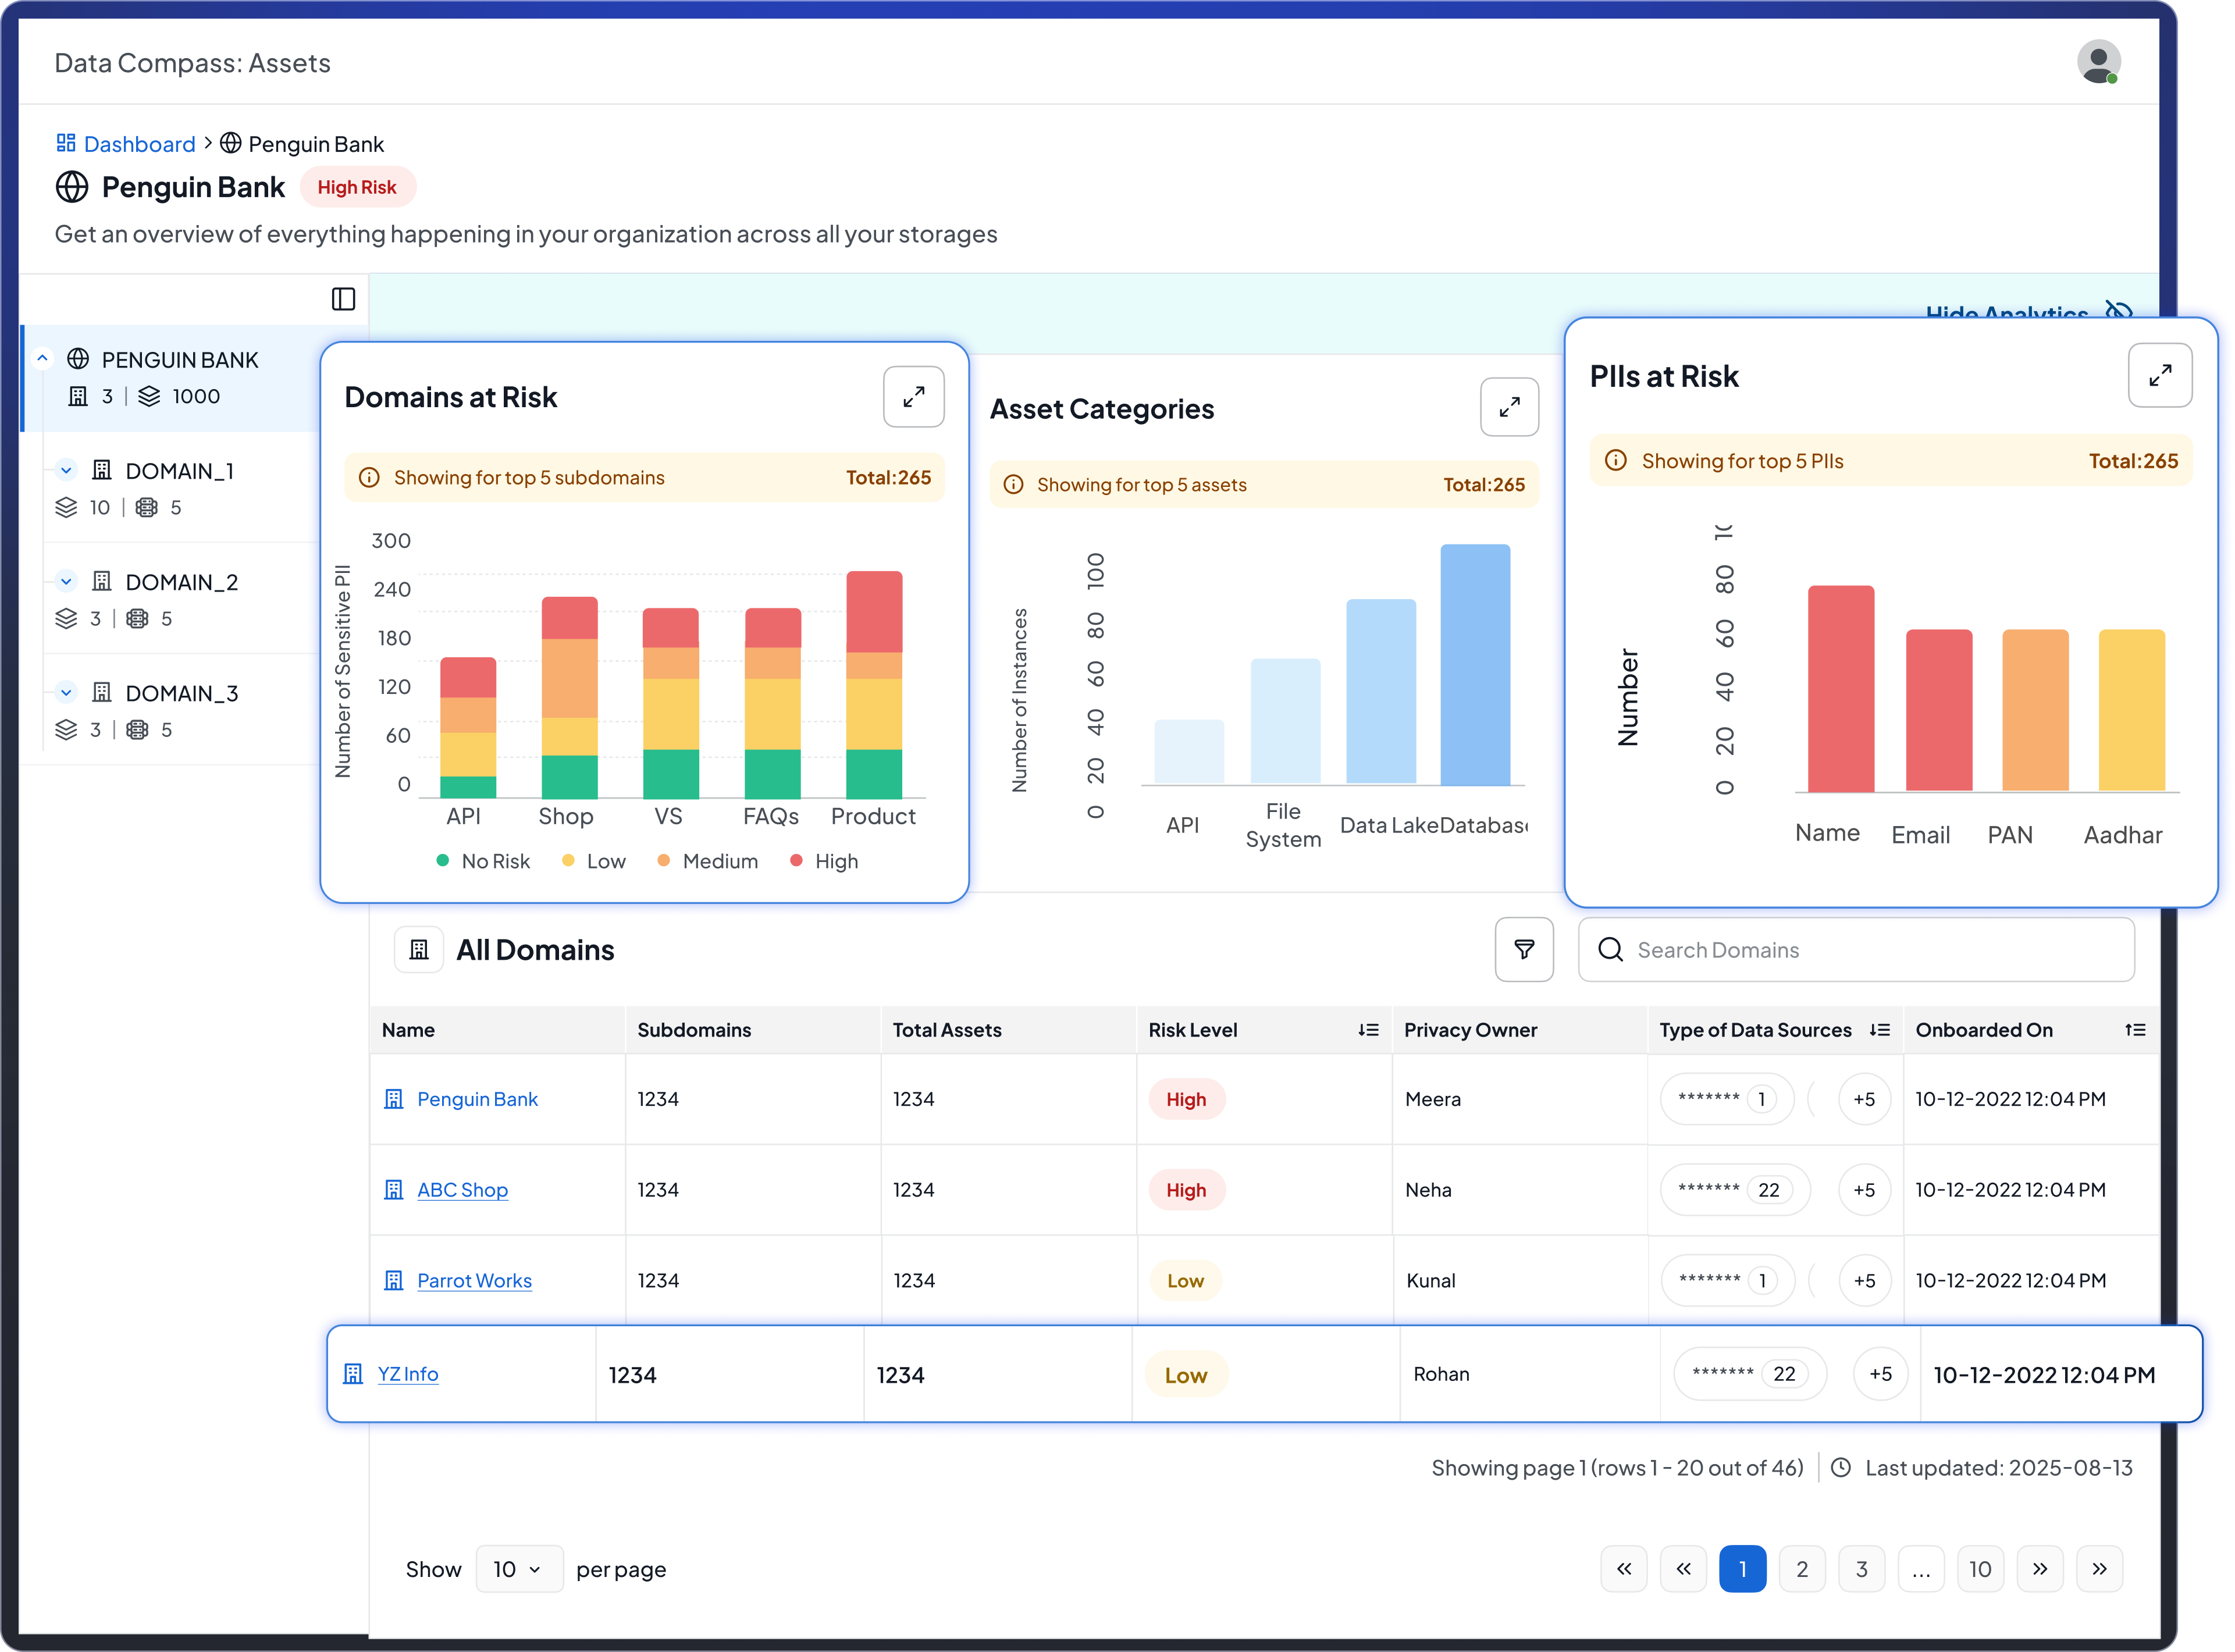Collapse the PENGUIN BANK tree node

[x=42, y=358]
